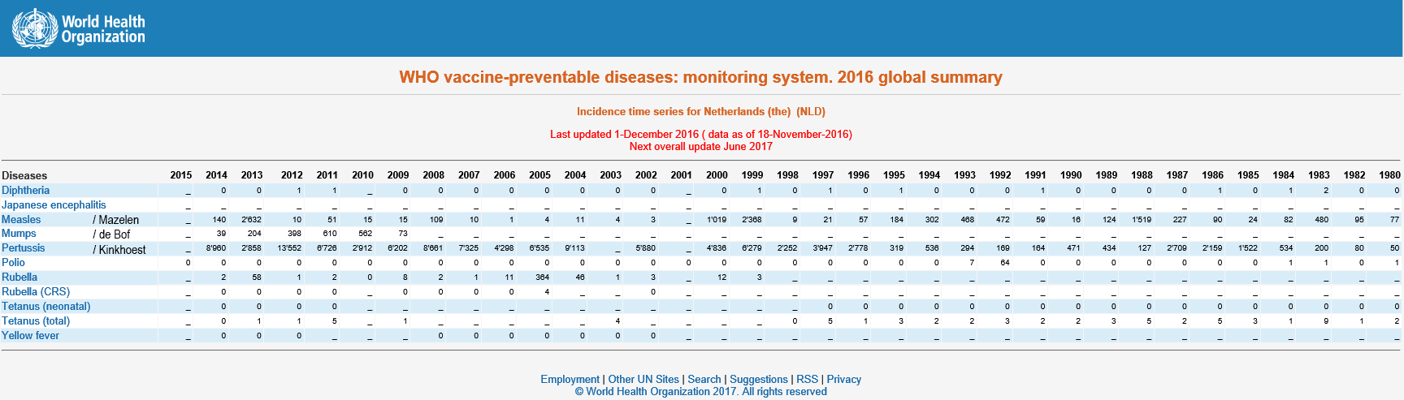Click the '/ de Bof' Dutch label
1404x400 pixels.
pos(111,234)
